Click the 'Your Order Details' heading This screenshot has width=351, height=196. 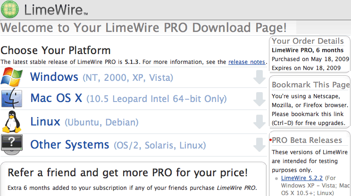308,41
